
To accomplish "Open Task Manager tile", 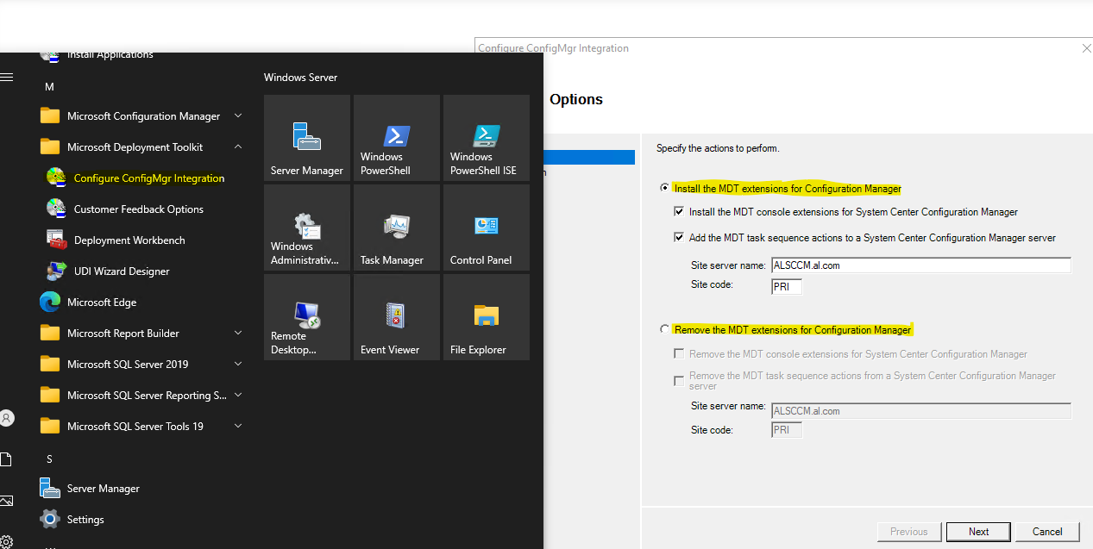I will click(x=397, y=228).
